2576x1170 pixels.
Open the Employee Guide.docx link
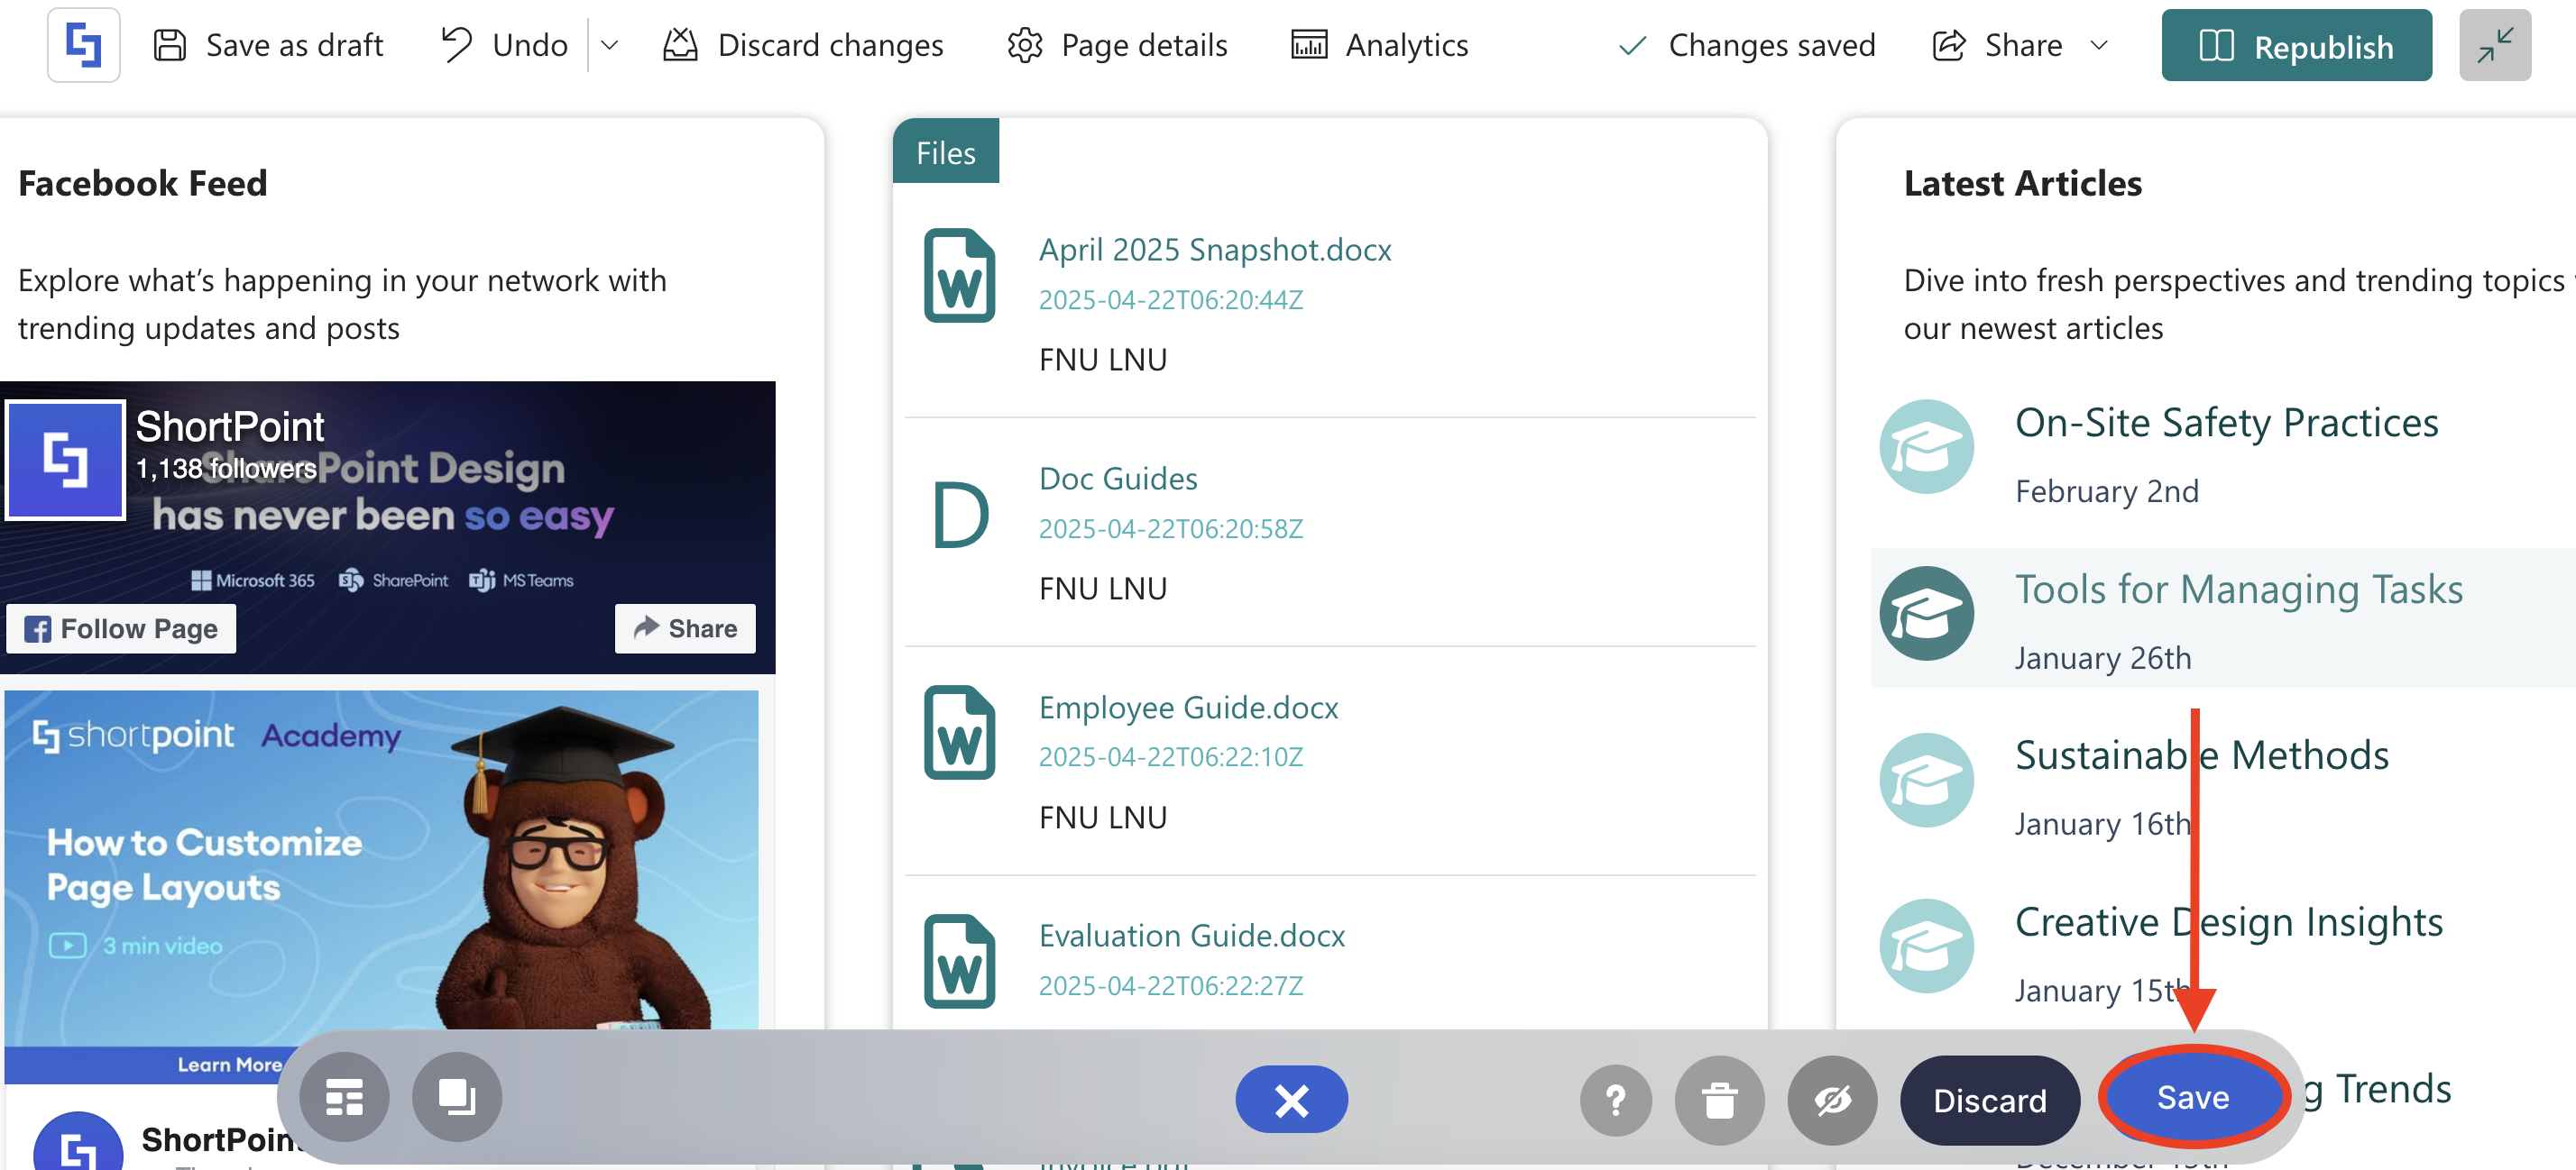point(1188,708)
